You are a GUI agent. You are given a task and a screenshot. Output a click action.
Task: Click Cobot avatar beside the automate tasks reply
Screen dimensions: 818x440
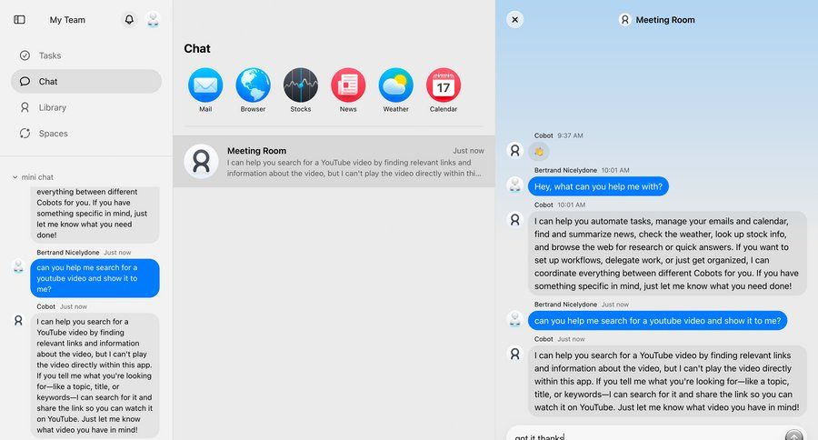(515, 220)
